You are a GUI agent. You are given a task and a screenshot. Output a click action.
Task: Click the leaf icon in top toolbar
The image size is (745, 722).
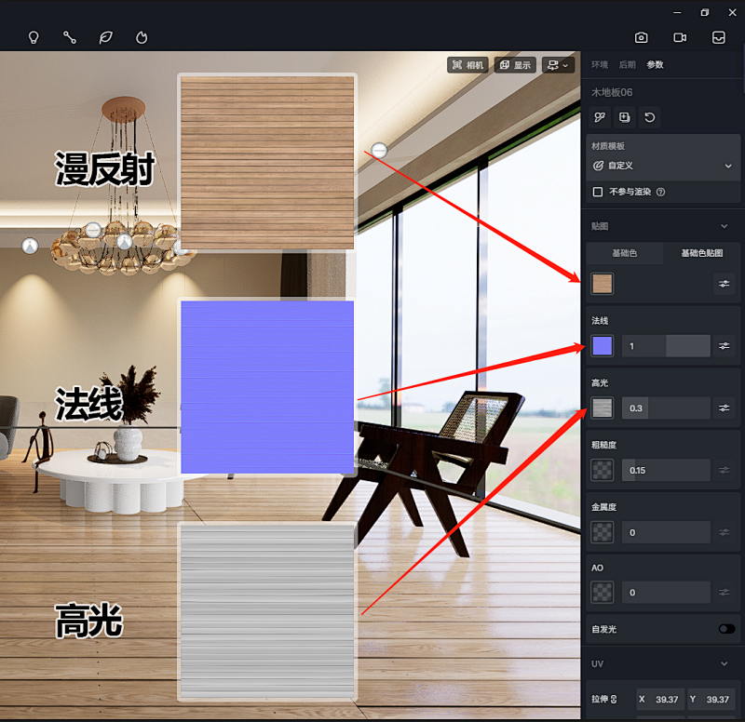click(106, 38)
